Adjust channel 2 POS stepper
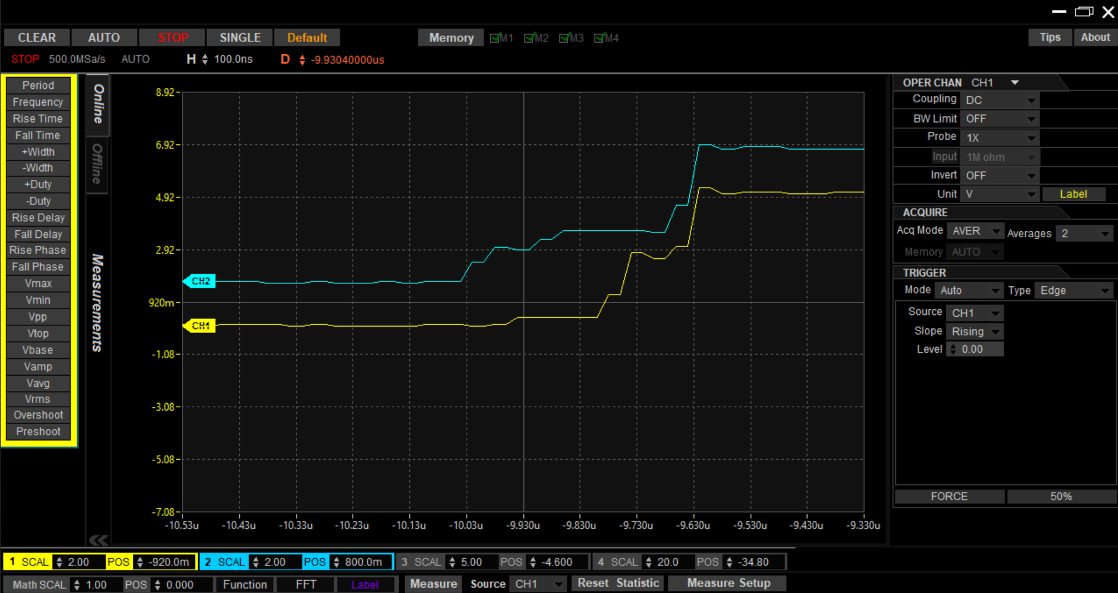This screenshot has height=593, width=1118. click(x=336, y=562)
